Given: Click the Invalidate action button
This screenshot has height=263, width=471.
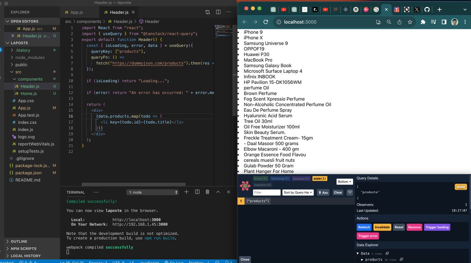Looking at the screenshot, I should tap(382, 227).
